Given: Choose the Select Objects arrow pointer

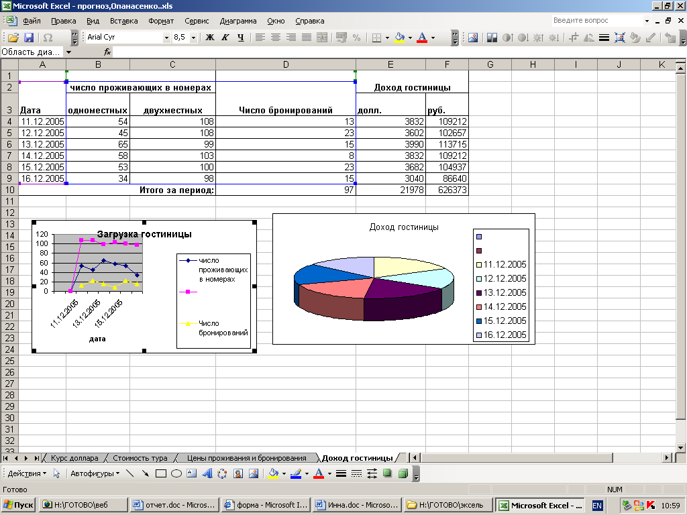Looking at the screenshot, I should [56, 473].
